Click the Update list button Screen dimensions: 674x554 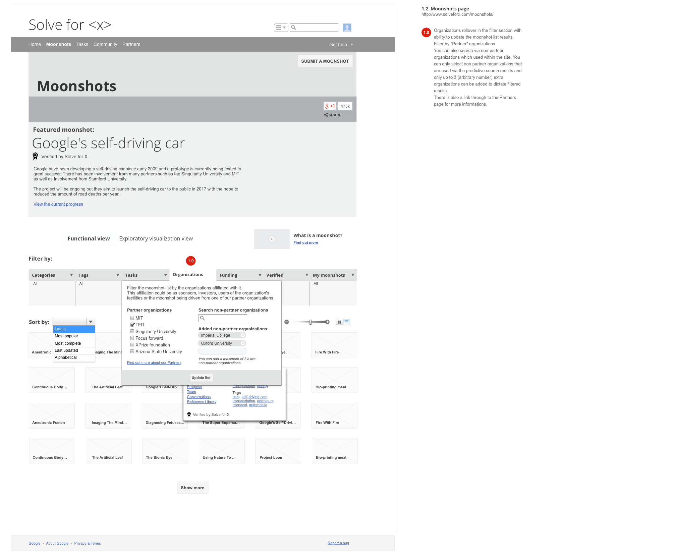pos(201,378)
